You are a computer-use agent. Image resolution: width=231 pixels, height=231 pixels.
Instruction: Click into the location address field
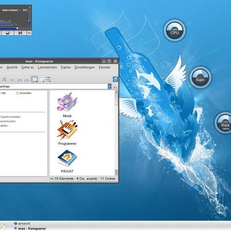click(x=54, y=86)
